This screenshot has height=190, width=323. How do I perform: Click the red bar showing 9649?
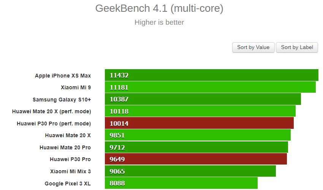click(196, 159)
